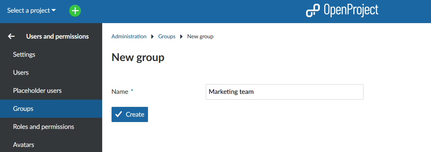The height and width of the screenshot is (152, 431).
Task: Click the green plus create icon
Action: 75,11
